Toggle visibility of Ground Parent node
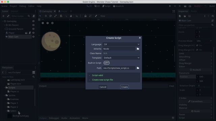 tap(33, 29)
